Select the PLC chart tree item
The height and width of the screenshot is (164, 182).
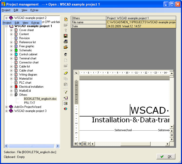(25, 83)
